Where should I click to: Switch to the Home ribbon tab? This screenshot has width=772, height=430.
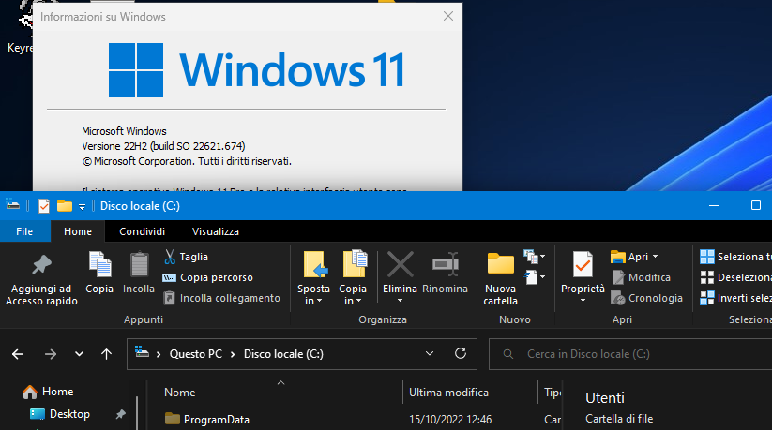click(78, 231)
